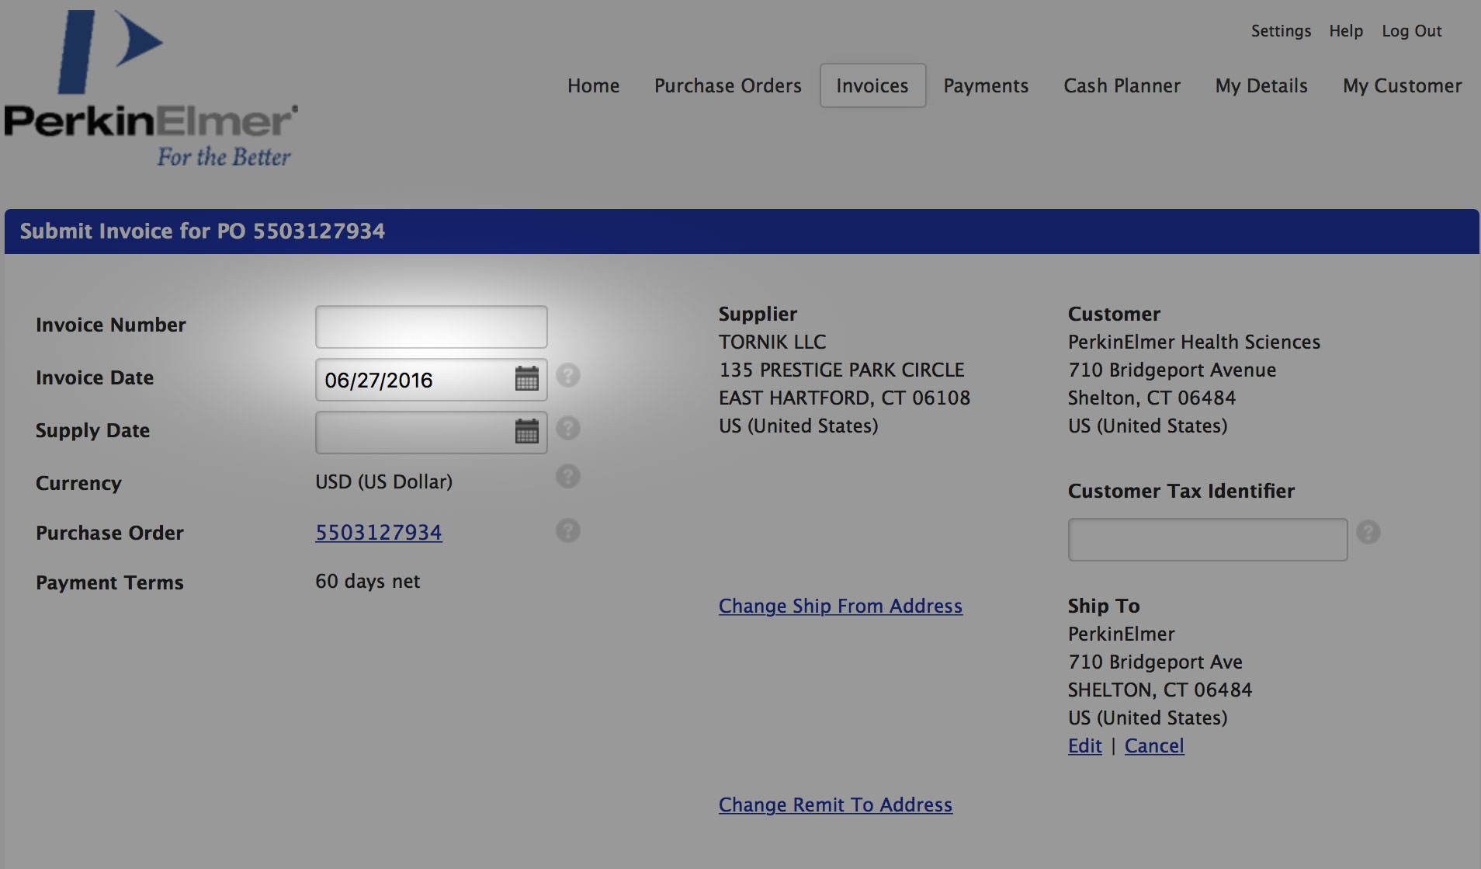The image size is (1481, 869).
Task: Click '710 Bridgeport Avenue' customer address
Action: (1172, 370)
